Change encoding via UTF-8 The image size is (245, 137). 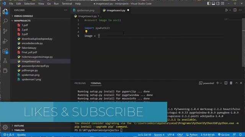(171, 135)
